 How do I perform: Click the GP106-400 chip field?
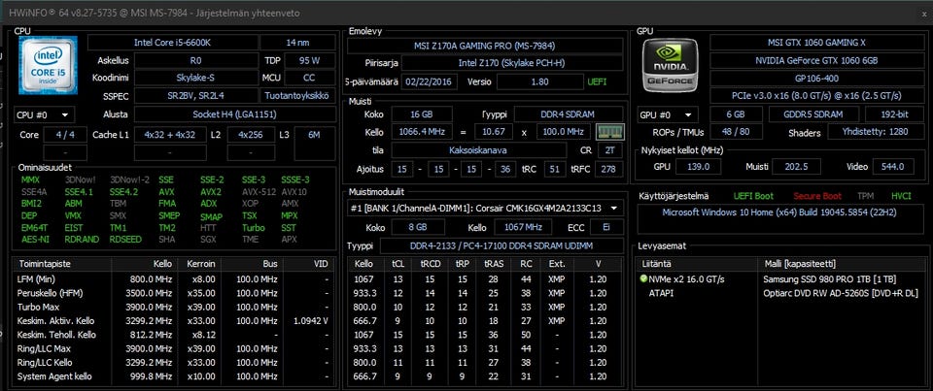coord(816,78)
